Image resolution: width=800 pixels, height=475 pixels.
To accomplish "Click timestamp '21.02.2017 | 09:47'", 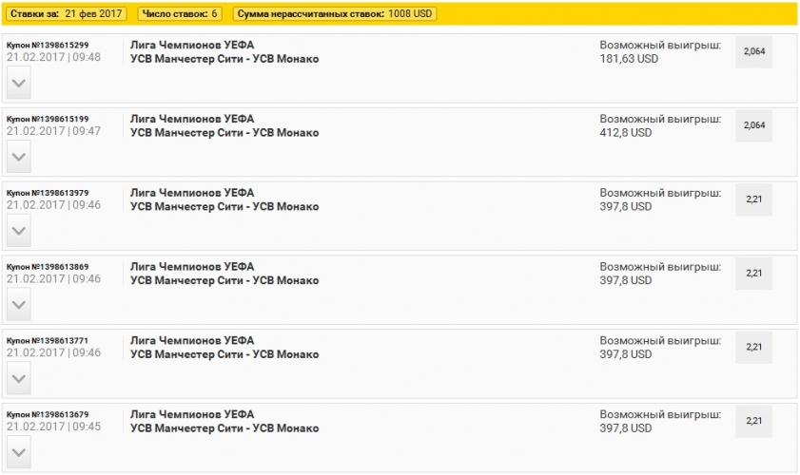I will [x=53, y=131].
